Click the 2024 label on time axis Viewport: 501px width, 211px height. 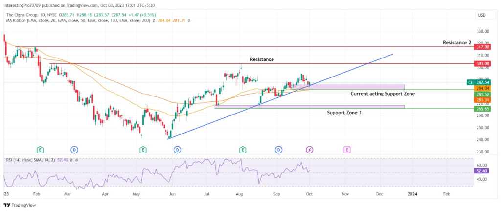(x=412, y=193)
